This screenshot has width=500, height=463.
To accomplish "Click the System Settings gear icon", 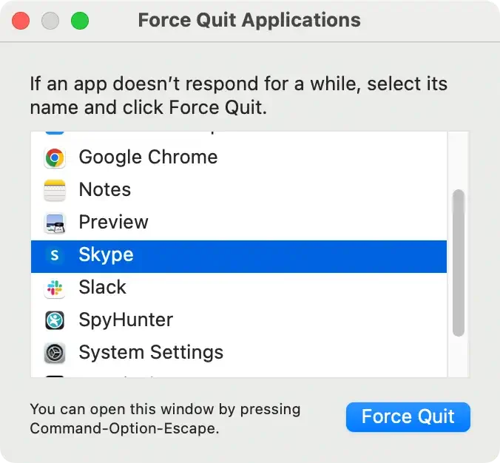I will click(x=55, y=353).
